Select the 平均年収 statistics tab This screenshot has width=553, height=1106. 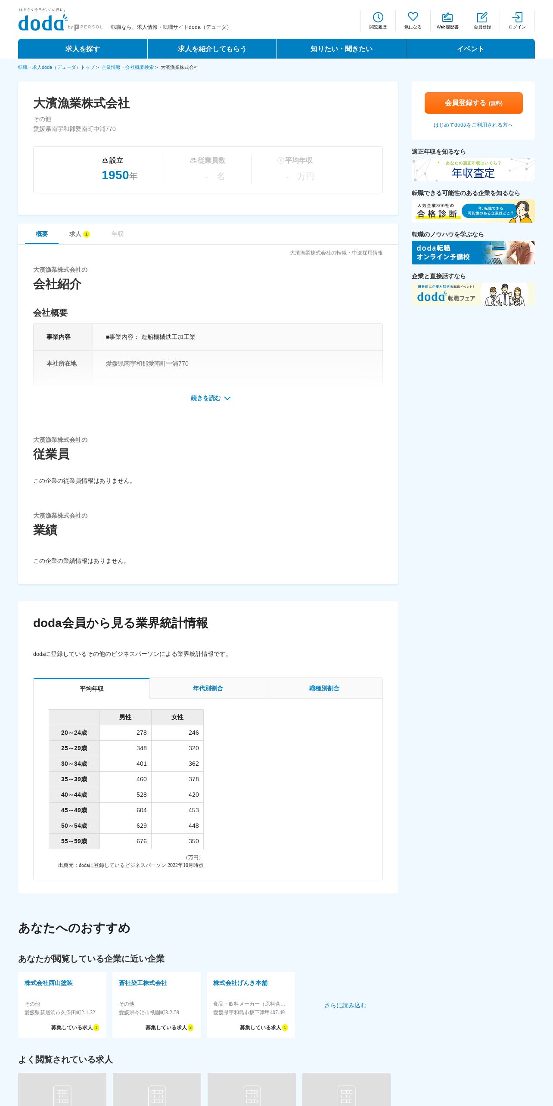click(x=92, y=688)
